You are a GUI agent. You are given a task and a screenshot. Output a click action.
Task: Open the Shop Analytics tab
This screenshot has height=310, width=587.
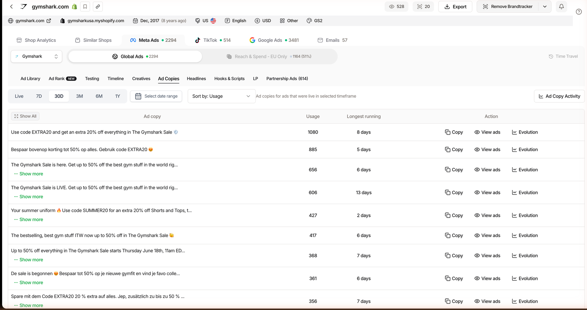pos(36,40)
